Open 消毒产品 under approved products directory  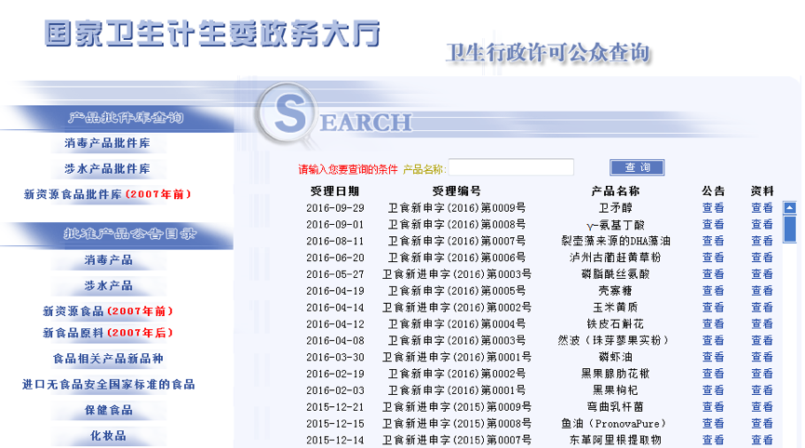click(x=108, y=259)
